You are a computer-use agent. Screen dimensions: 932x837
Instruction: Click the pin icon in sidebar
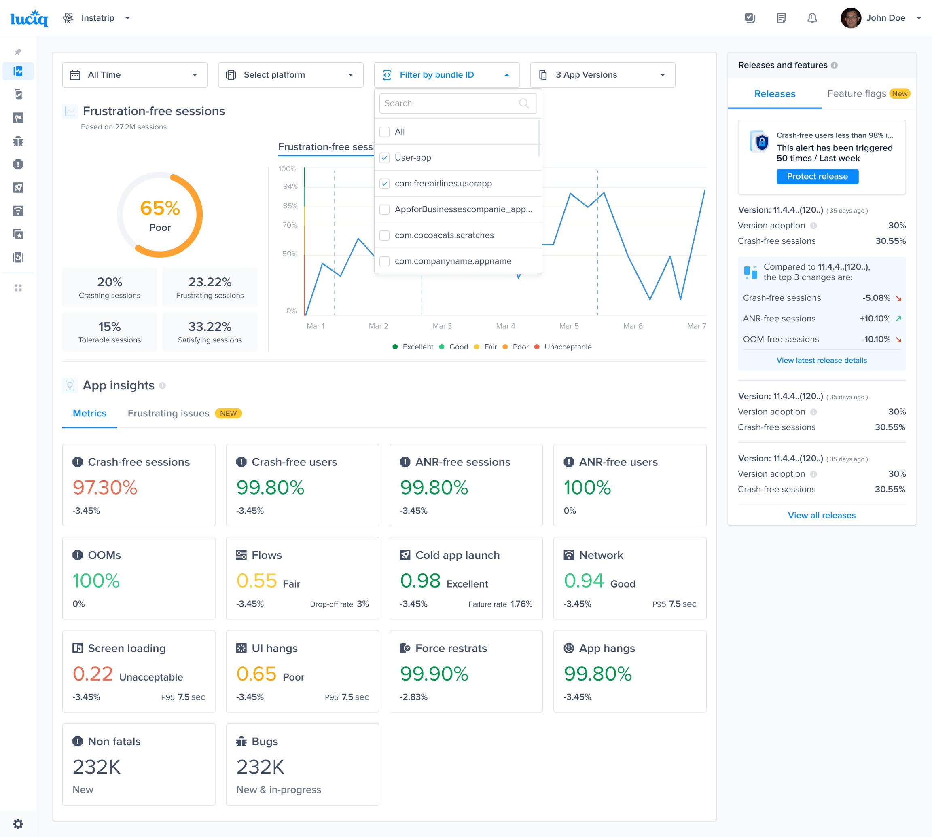18,51
